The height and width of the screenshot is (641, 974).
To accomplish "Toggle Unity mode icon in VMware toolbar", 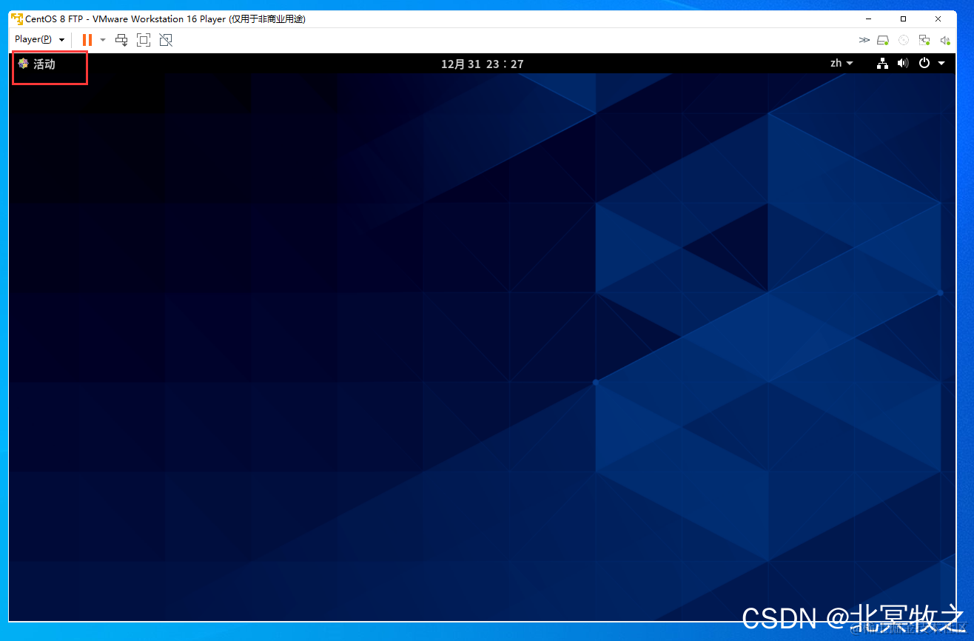I will click(166, 40).
